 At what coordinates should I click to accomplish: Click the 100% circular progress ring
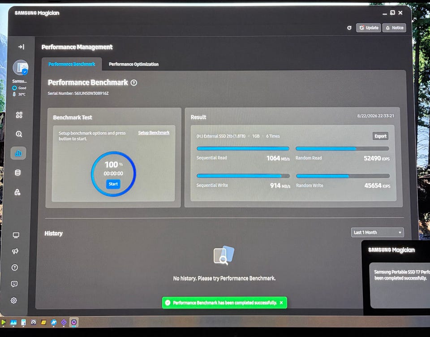(113, 174)
